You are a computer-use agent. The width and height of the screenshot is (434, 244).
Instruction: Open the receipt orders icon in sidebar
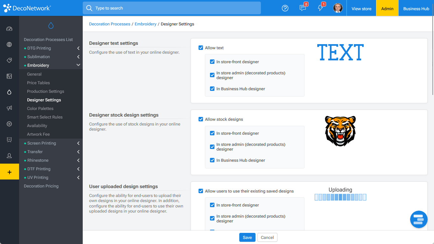9,140
